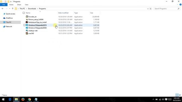The width and height of the screenshot is (182, 102).
Task: Open the Start menu
Action: [3, 99]
